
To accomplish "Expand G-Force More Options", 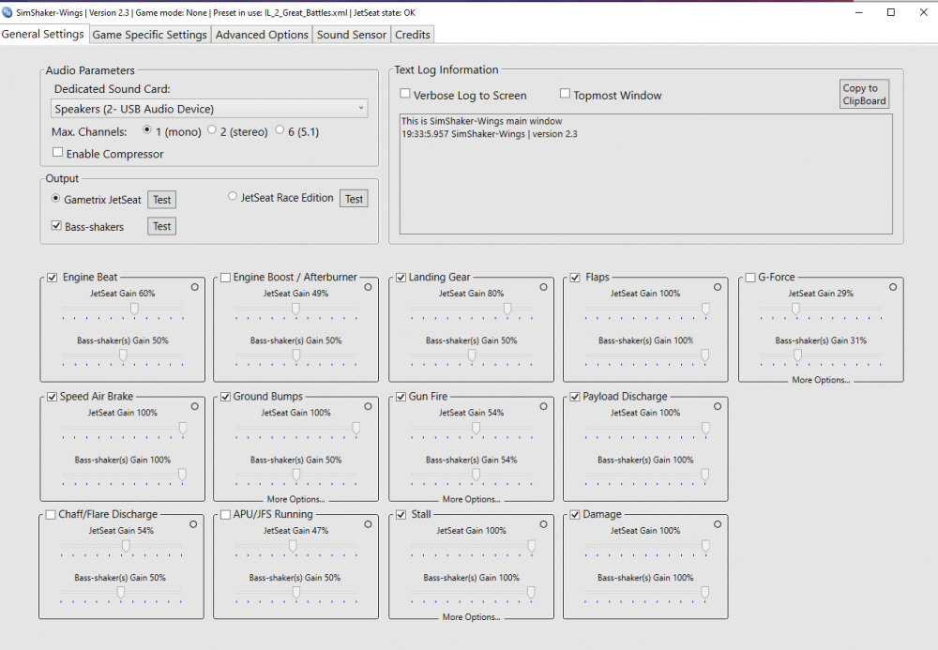I will [821, 380].
